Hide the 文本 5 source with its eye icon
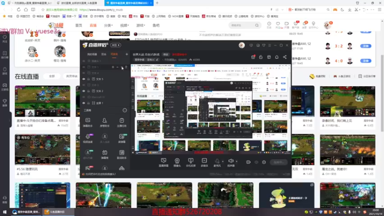384x216 pixels. (84, 79)
